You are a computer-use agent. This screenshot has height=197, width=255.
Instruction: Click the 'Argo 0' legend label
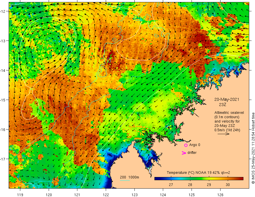point(195,145)
